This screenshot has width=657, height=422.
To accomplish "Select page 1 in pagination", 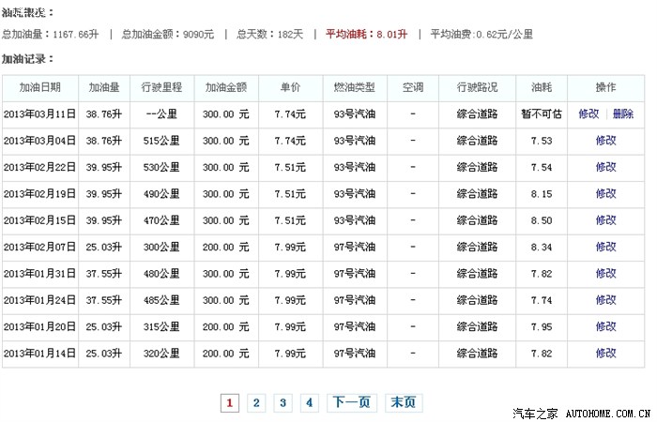I will 229,402.
